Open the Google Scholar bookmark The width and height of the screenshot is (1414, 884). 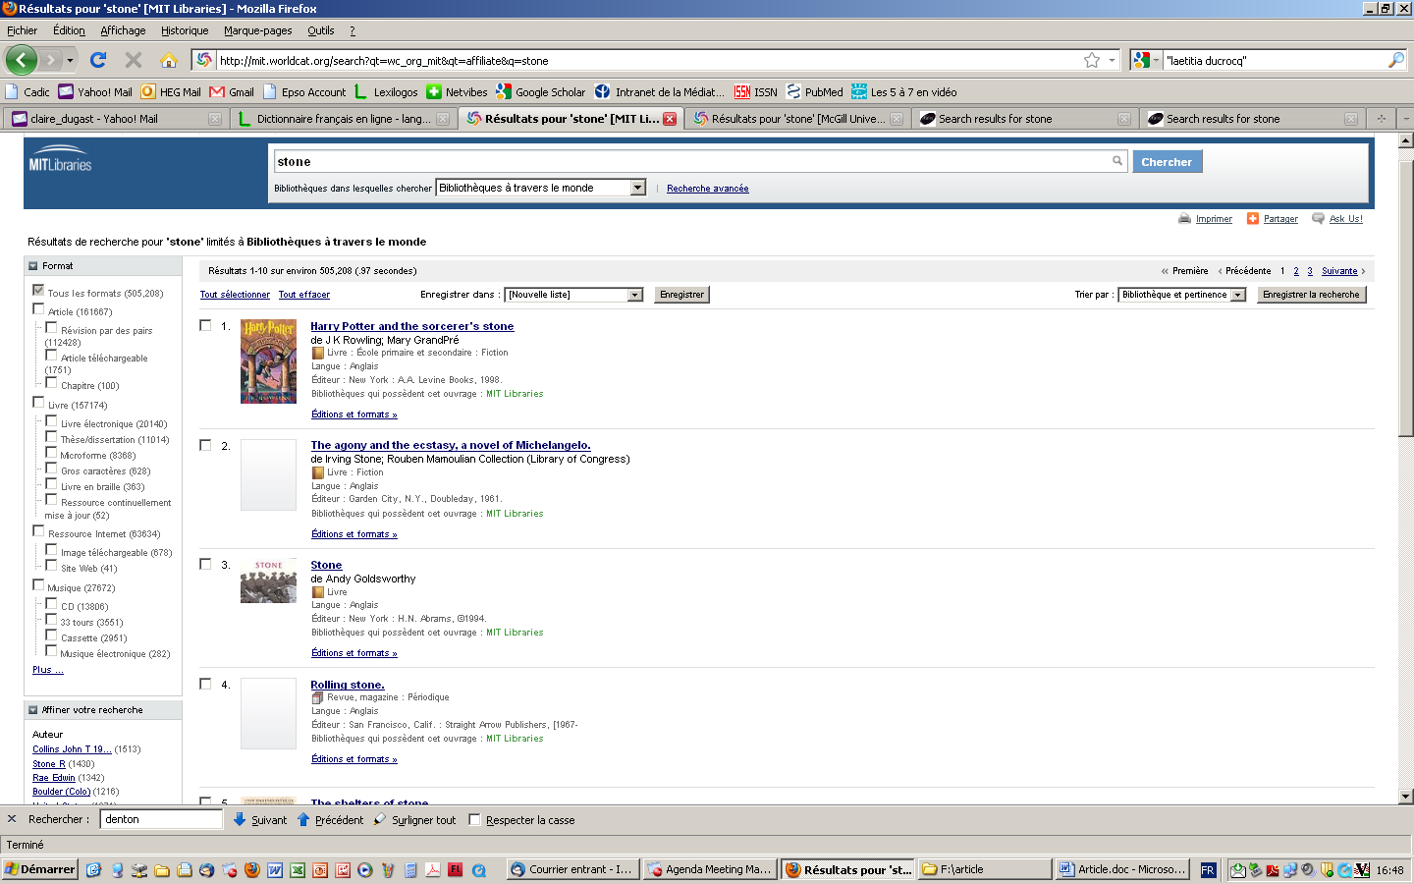point(541,92)
